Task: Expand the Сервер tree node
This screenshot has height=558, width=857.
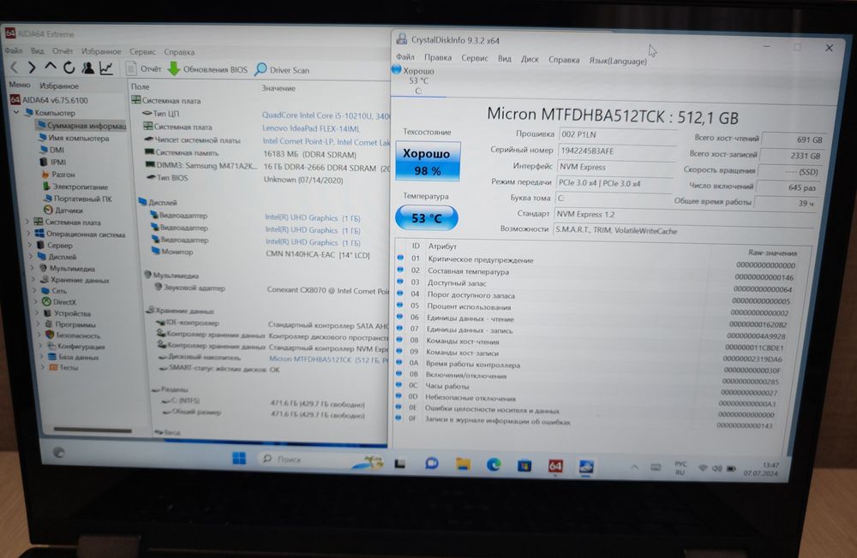Action: (x=30, y=245)
